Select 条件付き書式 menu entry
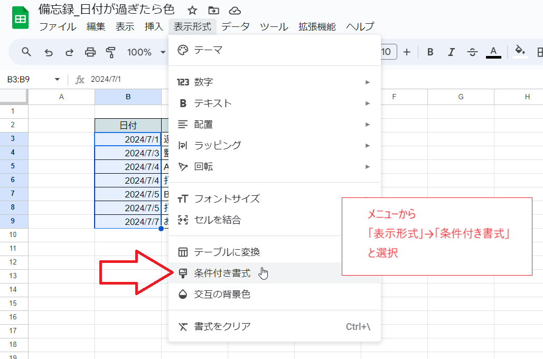The image size is (543, 359). pyautogui.click(x=255, y=273)
